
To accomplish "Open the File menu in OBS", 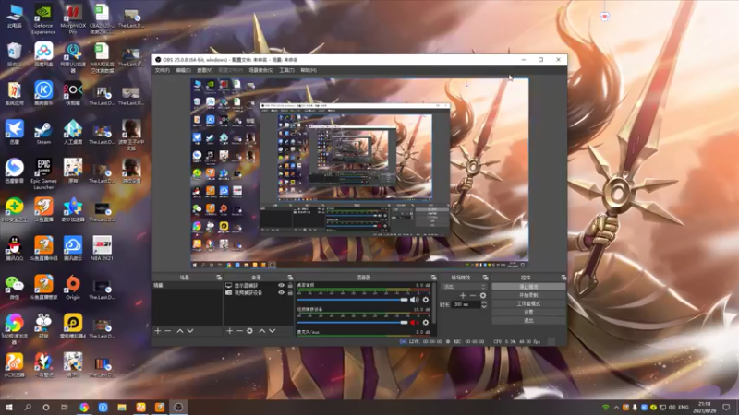I will click(x=163, y=70).
